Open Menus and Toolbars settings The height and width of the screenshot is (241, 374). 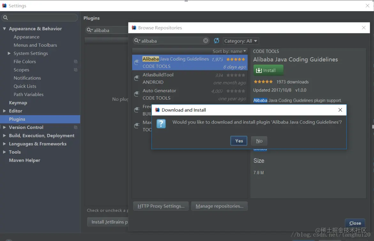pos(35,45)
